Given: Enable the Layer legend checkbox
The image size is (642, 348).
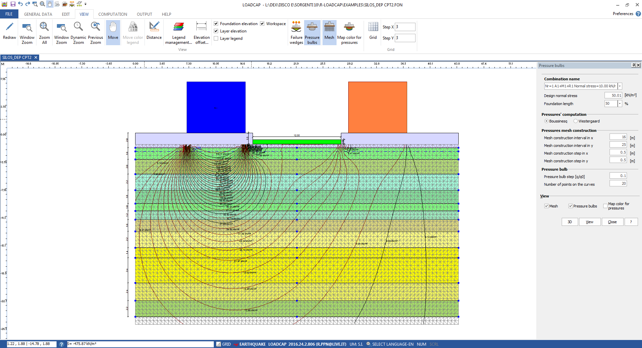Looking at the screenshot, I should (x=216, y=38).
